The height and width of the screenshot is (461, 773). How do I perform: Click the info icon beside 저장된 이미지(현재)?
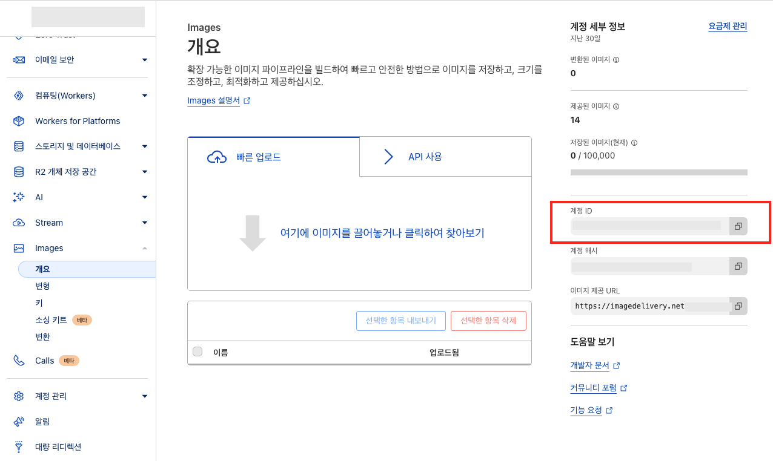click(634, 143)
